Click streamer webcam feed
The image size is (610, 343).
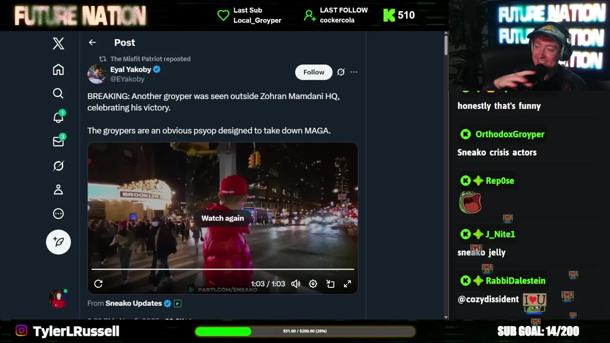tap(529, 45)
